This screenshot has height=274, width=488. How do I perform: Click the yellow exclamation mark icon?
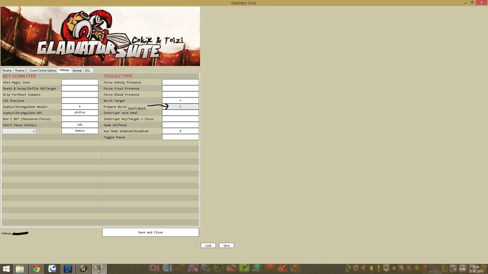378,268
